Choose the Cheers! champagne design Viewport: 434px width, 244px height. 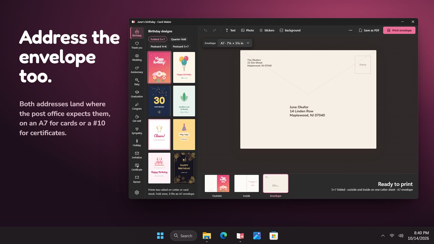click(159, 135)
